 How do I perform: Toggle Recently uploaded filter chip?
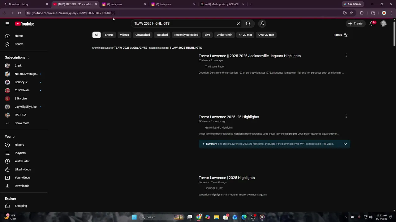point(186,35)
